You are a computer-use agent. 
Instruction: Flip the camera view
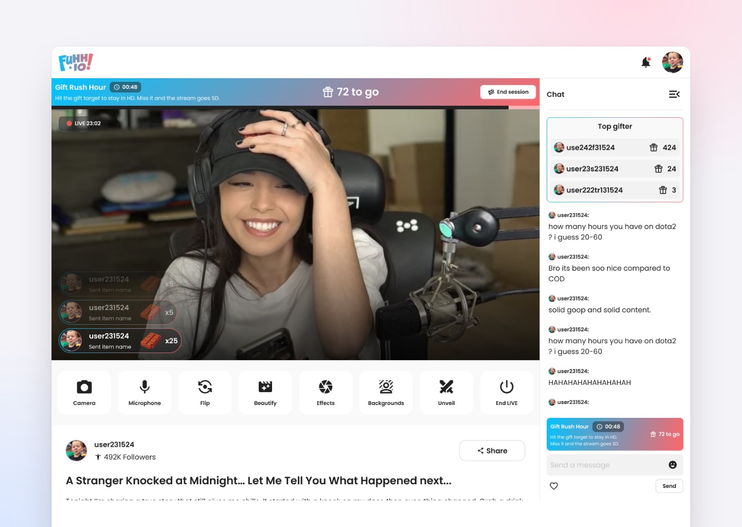205,393
